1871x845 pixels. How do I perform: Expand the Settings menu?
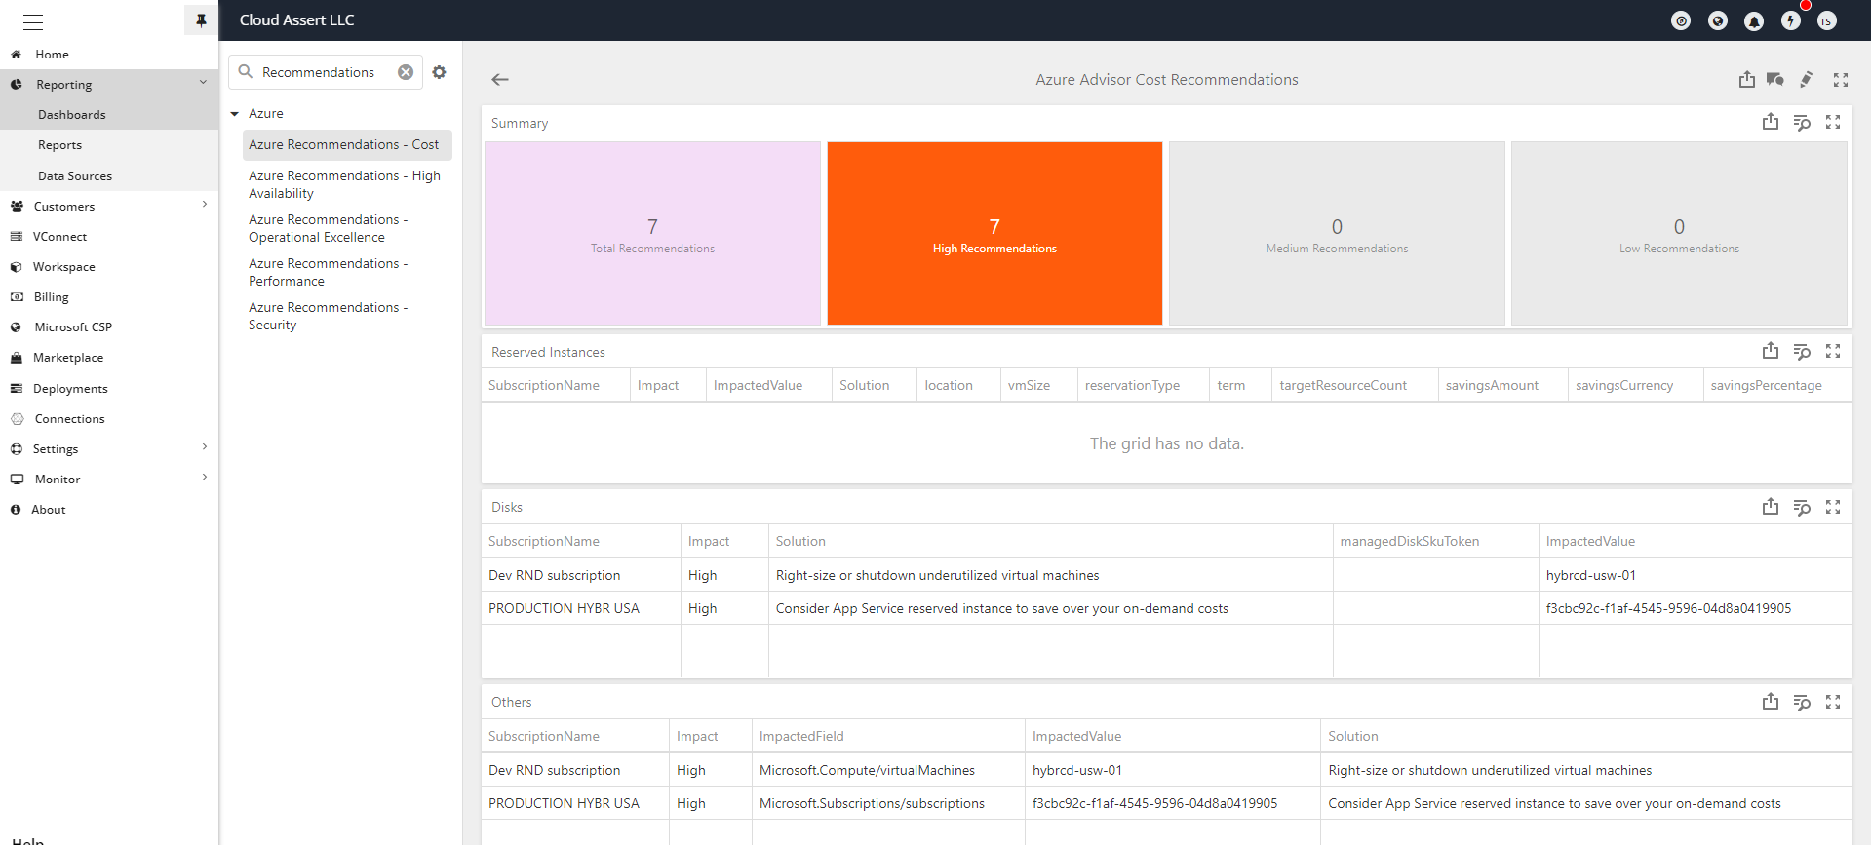point(204,447)
